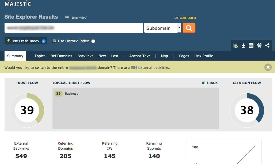Click the (play video) link
The width and height of the screenshot is (275, 164).
point(80,18)
